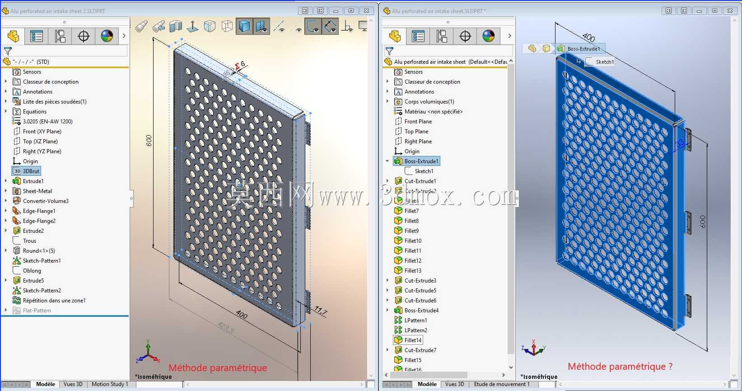Viewport: 742px width, 391px height.
Task: Toggle View Temporary Axes eye icon
Action: pos(296,26)
